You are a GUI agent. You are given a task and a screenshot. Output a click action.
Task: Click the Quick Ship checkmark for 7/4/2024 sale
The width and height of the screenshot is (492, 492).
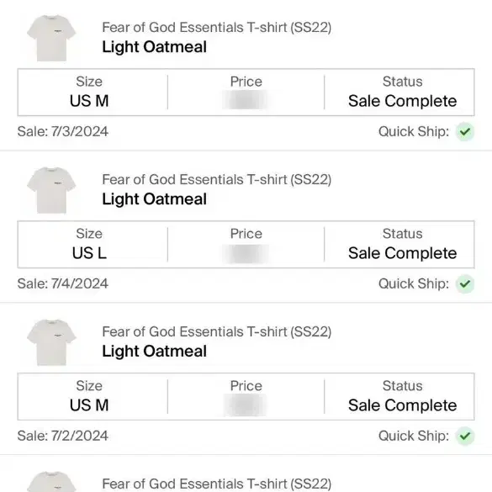[x=465, y=284]
